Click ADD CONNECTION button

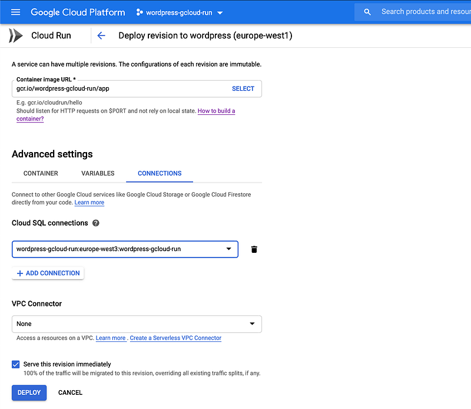click(48, 273)
